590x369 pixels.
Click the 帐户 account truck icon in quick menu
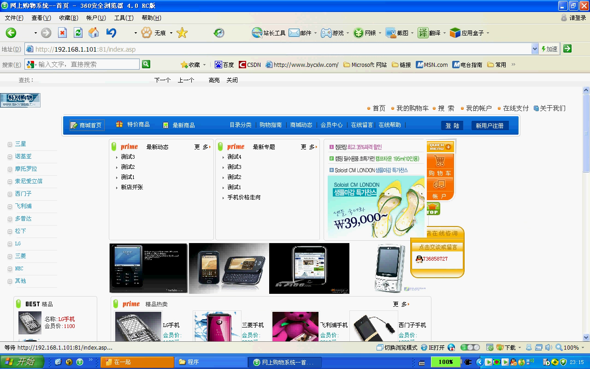pos(439,189)
